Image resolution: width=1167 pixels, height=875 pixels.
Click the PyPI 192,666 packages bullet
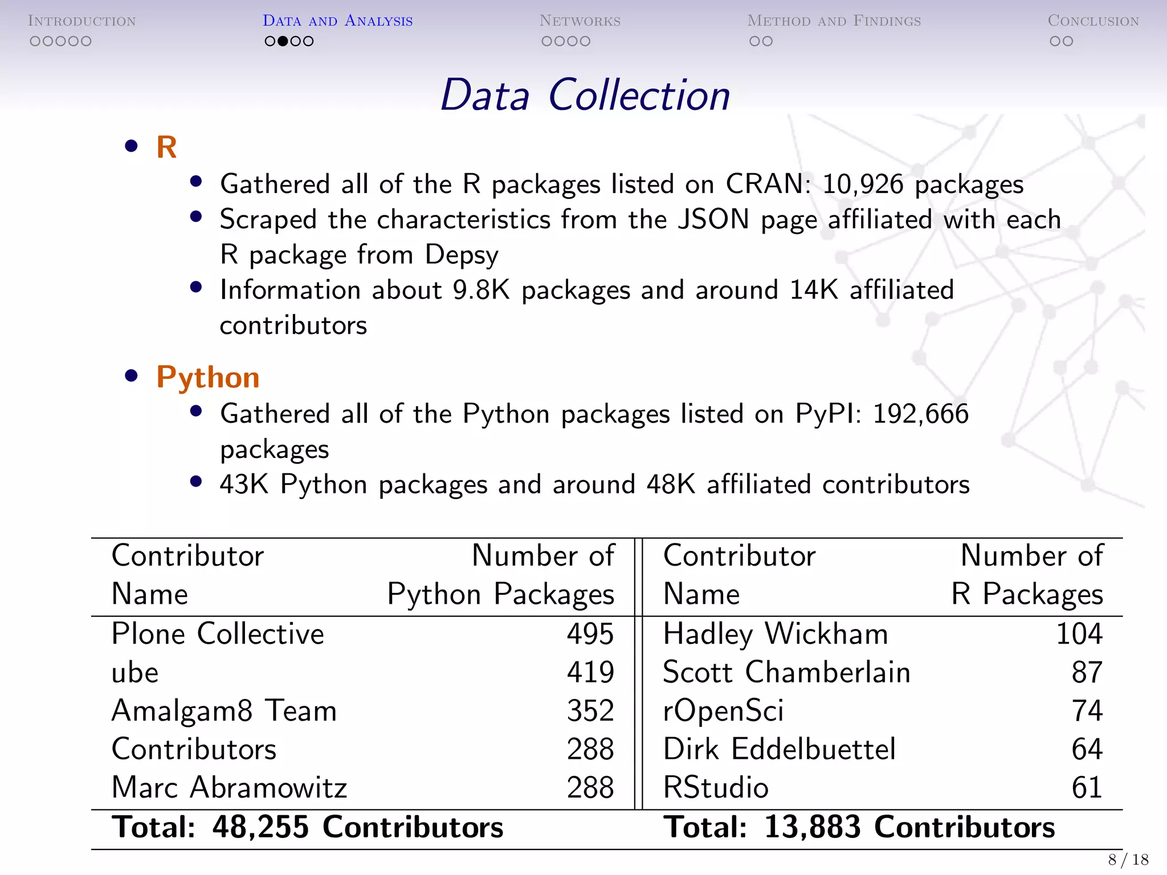pyautogui.click(x=594, y=431)
